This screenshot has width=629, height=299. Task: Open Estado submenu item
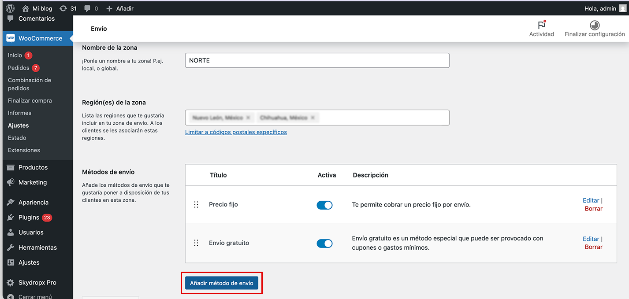tap(17, 138)
